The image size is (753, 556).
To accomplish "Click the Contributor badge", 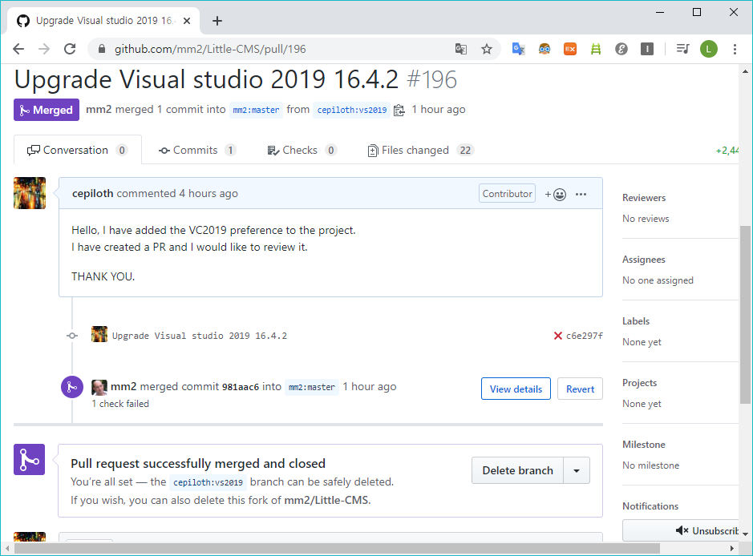I will coord(507,193).
